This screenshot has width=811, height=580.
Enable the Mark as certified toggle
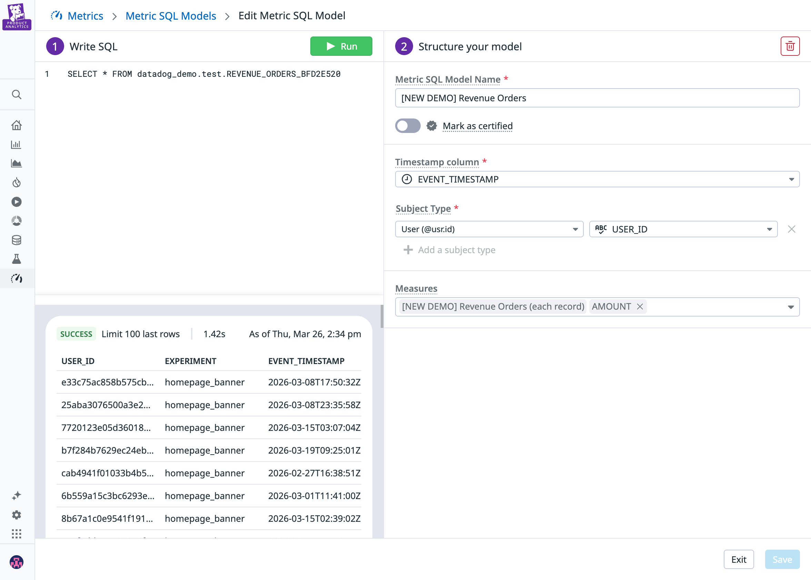(x=408, y=126)
